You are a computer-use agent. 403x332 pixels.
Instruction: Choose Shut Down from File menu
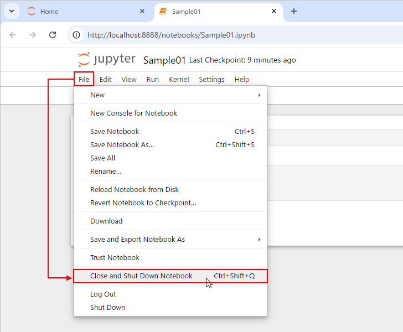[170, 308]
